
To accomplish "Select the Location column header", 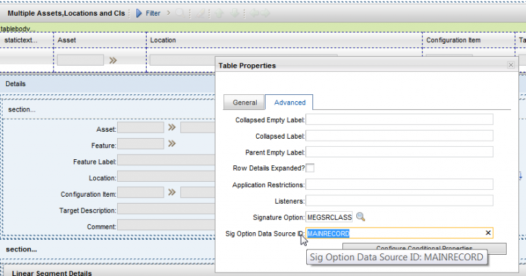I will click(164, 40).
